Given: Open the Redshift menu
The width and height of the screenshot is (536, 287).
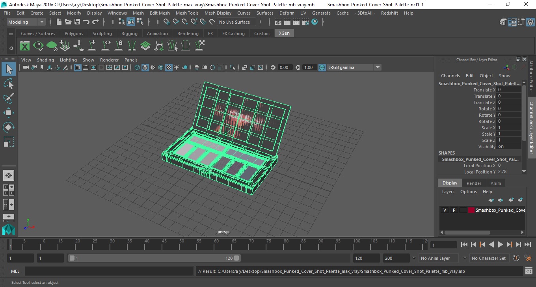Looking at the screenshot, I should point(389,13).
